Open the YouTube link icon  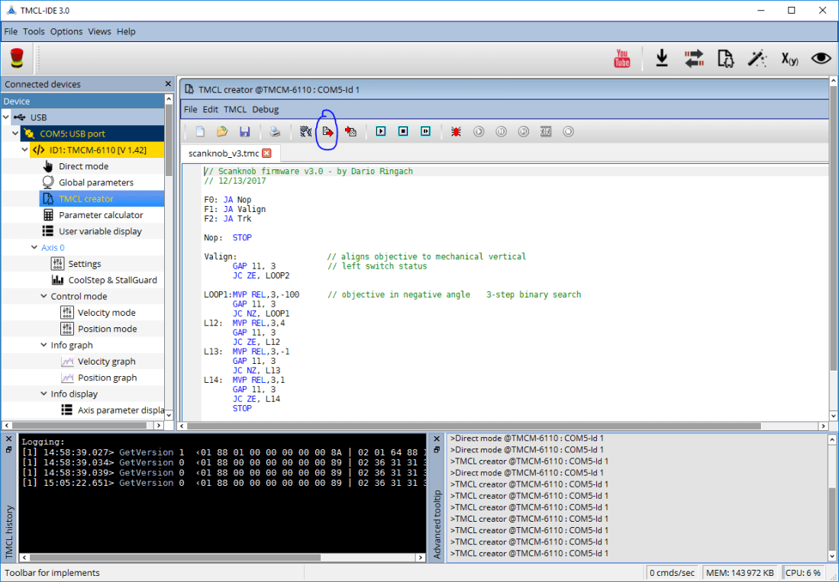tap(622, 59)
